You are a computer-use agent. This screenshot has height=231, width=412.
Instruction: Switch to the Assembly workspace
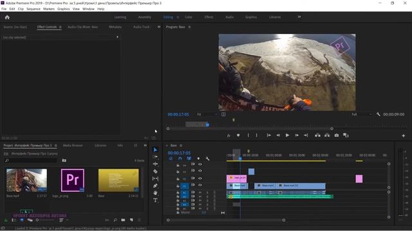[x=144, y=17]
